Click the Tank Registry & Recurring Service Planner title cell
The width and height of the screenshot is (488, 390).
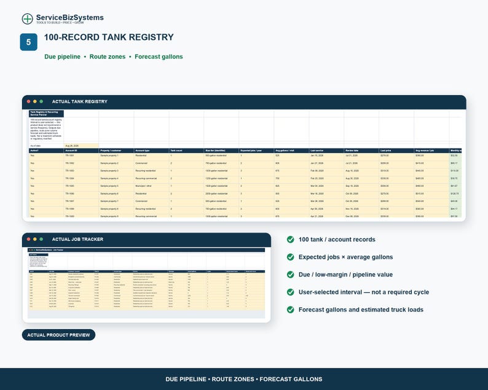tap(46, 113)
